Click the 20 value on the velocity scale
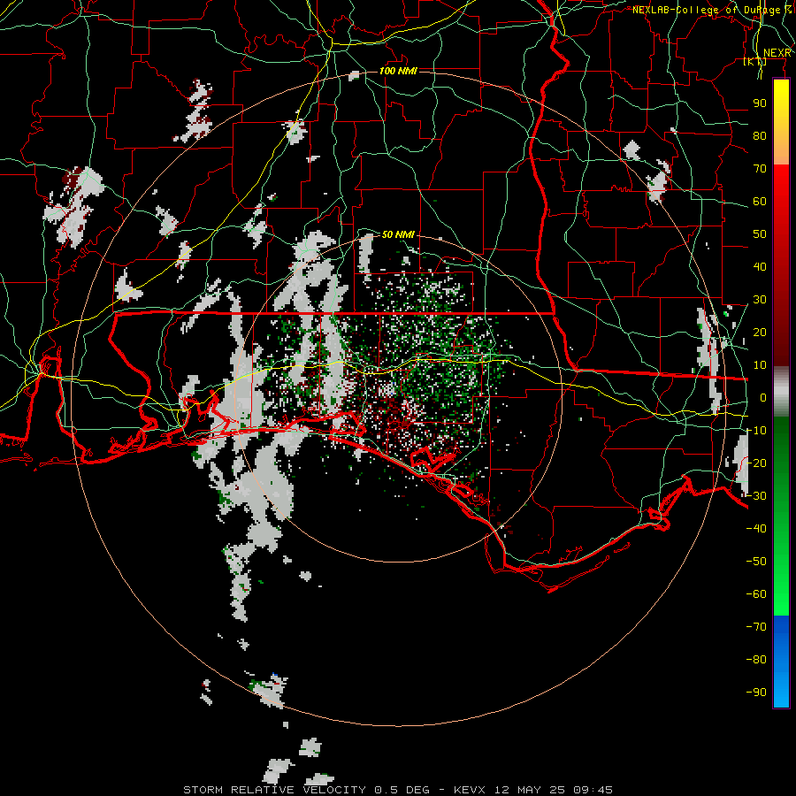The width and height of the screenshot is (796, 796). click(760, 332)
